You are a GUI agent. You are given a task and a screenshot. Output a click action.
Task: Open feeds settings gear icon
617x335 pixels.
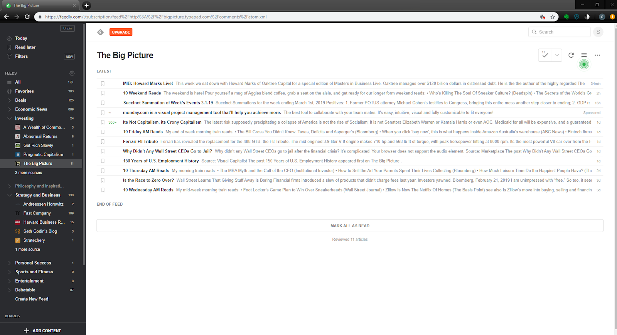point(72,73)
